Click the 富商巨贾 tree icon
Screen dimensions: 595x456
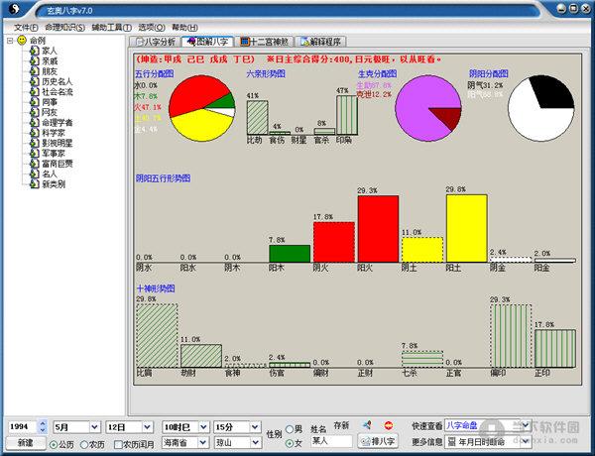[x=35, y=164]
